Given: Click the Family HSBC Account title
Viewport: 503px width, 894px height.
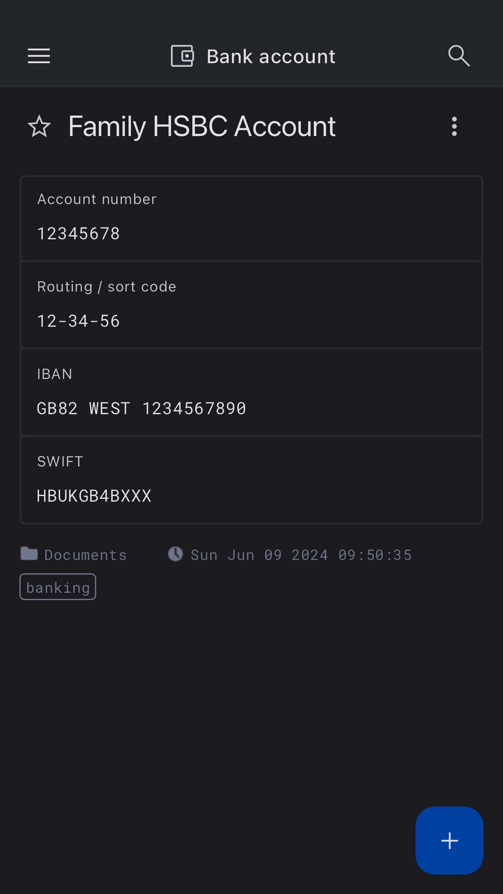Looking at the screenshot, I should [x=202, y=126].
